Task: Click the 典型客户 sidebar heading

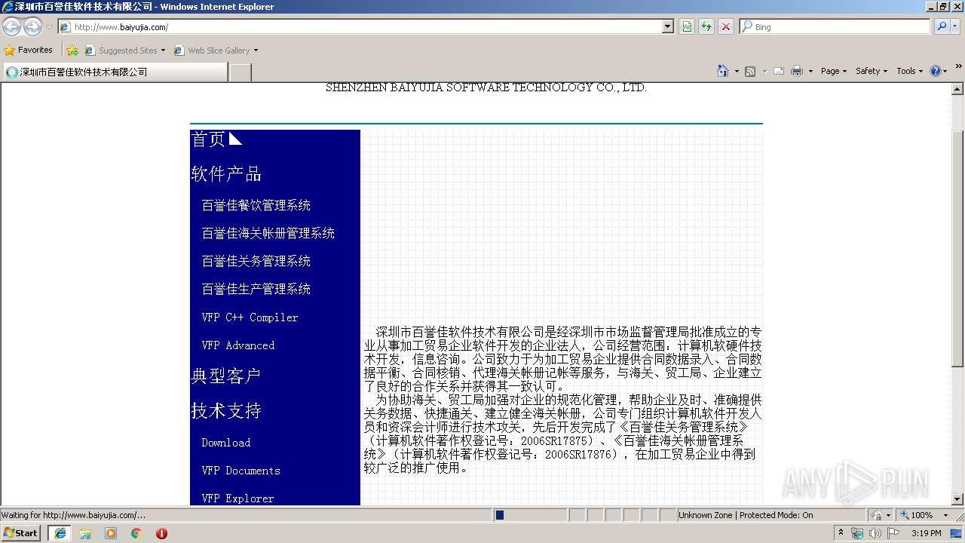Action: tap(226, 376)
